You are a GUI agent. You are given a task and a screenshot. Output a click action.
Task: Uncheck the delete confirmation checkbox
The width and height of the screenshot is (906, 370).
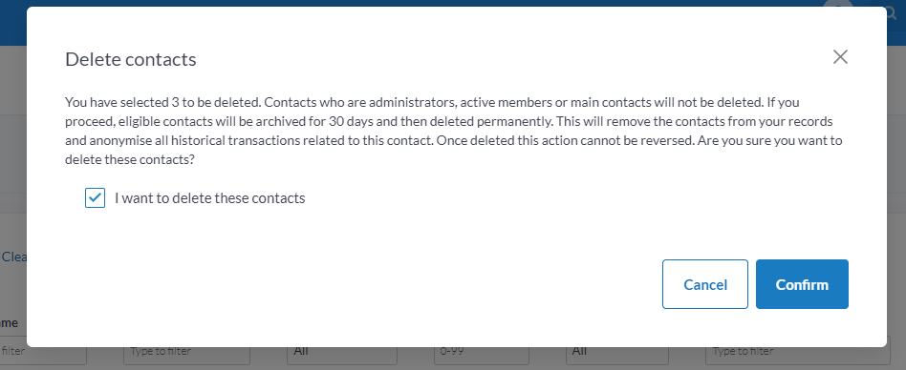(95, 197)
